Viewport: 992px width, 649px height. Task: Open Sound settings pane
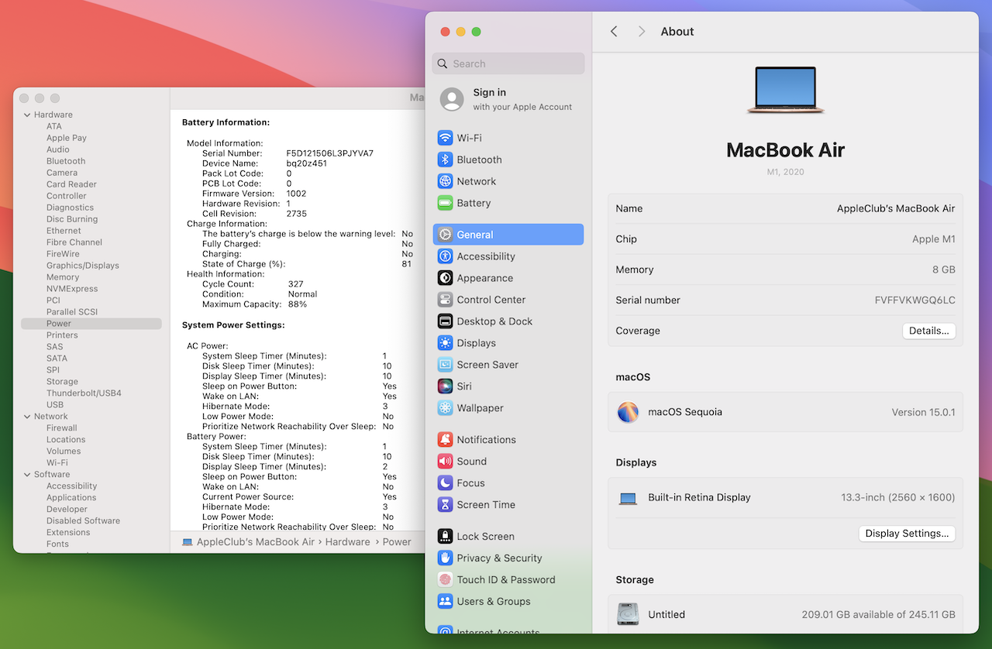click(508, 462)
